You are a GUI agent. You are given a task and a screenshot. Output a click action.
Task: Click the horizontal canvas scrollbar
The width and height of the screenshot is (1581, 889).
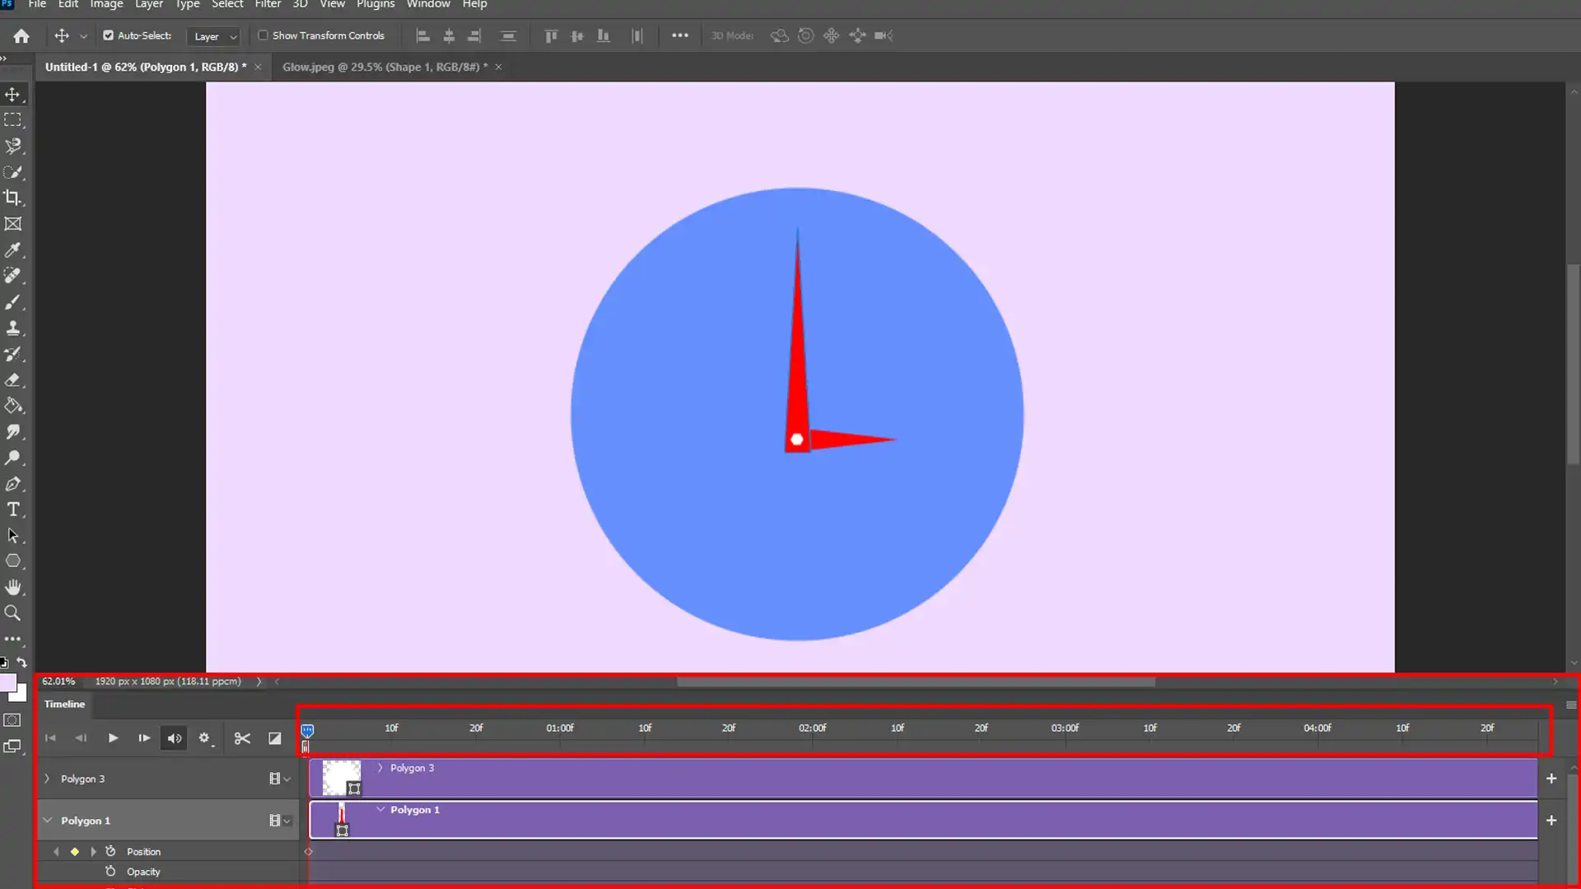(916, 682)
